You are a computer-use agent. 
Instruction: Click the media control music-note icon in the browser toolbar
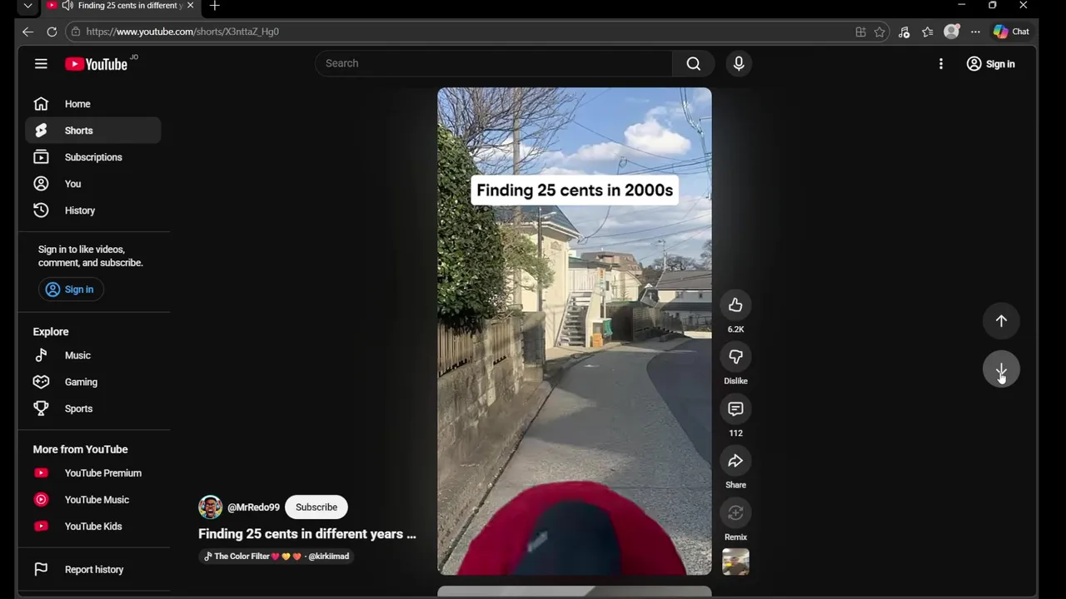pos(904,32)
